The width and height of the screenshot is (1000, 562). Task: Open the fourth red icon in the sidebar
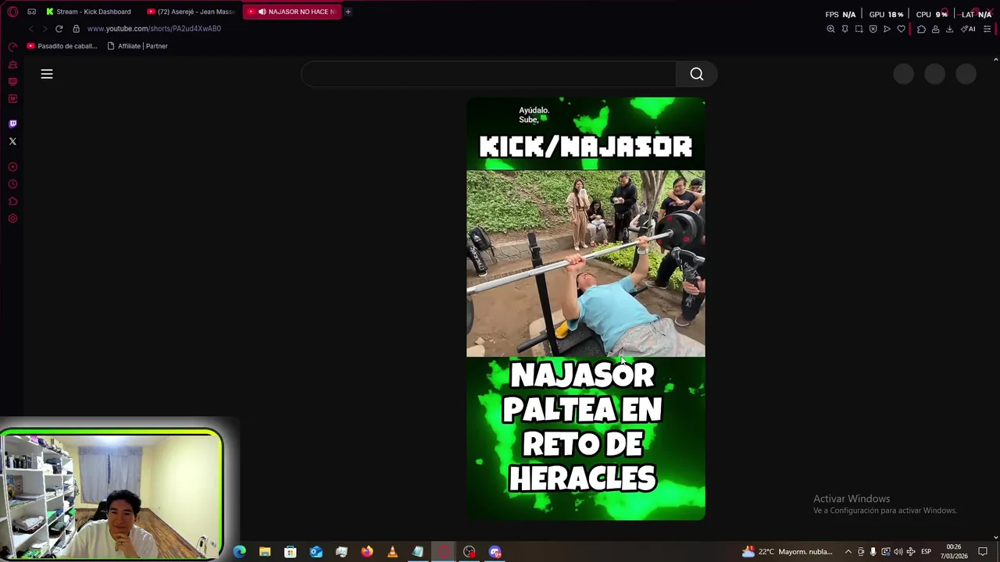(x=12, y=99)
